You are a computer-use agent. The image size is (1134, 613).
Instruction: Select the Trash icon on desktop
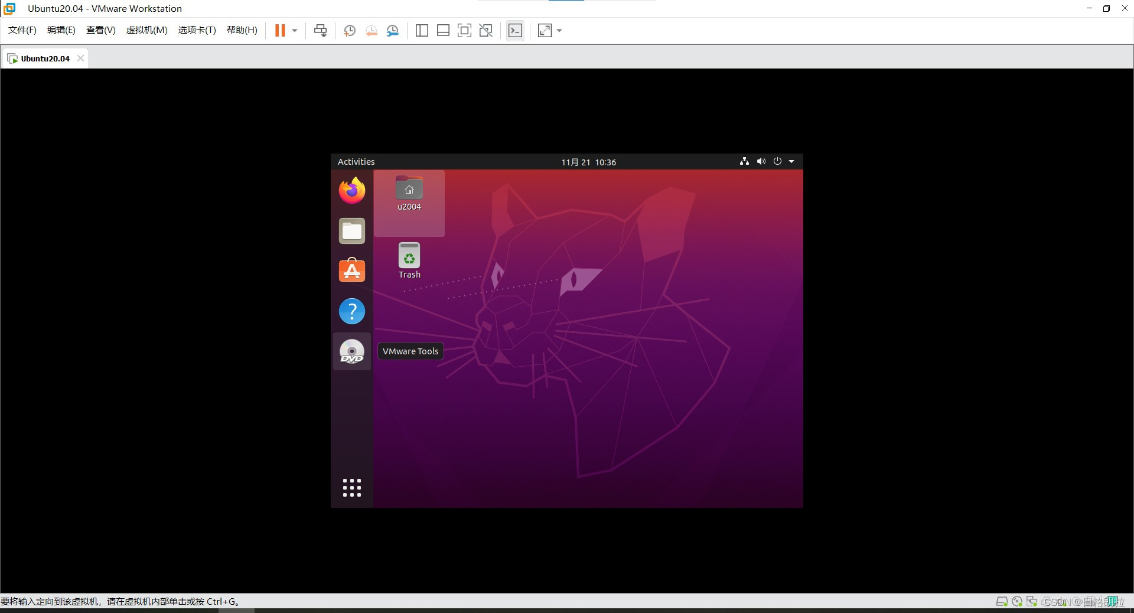tap(409, 260)
